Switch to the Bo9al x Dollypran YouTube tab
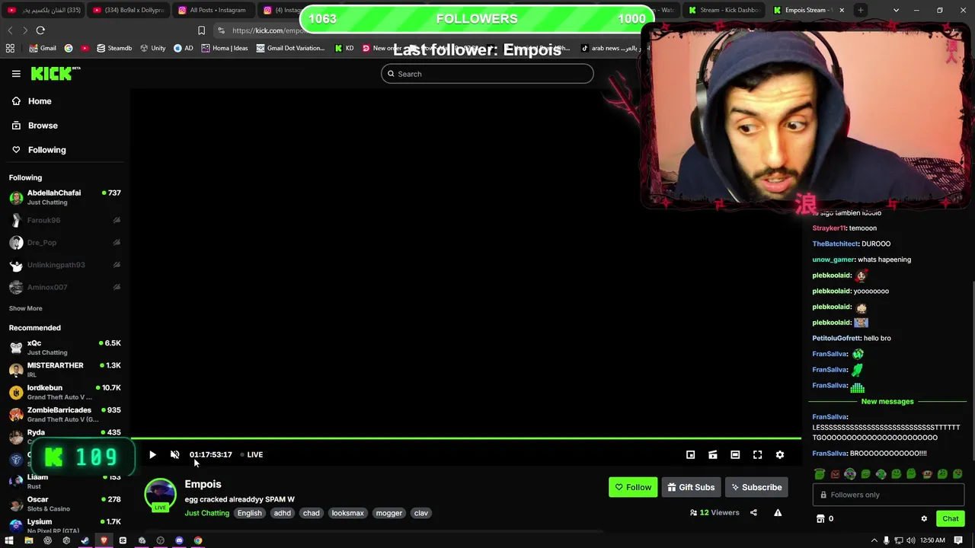Viewport: 975px width, 548px height. (128, 10)
